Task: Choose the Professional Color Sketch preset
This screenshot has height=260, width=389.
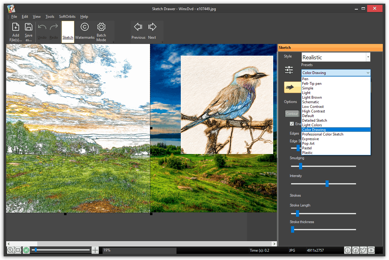Action: coord(322,134)
